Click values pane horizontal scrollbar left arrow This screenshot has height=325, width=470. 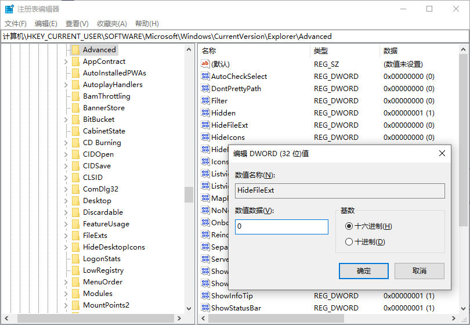click(203, 318)
